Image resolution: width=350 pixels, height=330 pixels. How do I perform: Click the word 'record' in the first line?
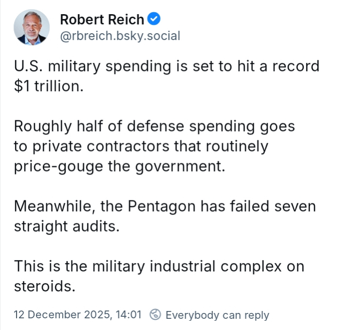(x=295, y=66)
